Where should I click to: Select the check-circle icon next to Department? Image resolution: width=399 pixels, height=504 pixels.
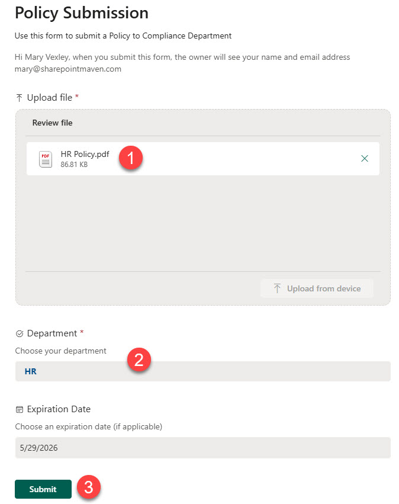click(x=19, y=333)
